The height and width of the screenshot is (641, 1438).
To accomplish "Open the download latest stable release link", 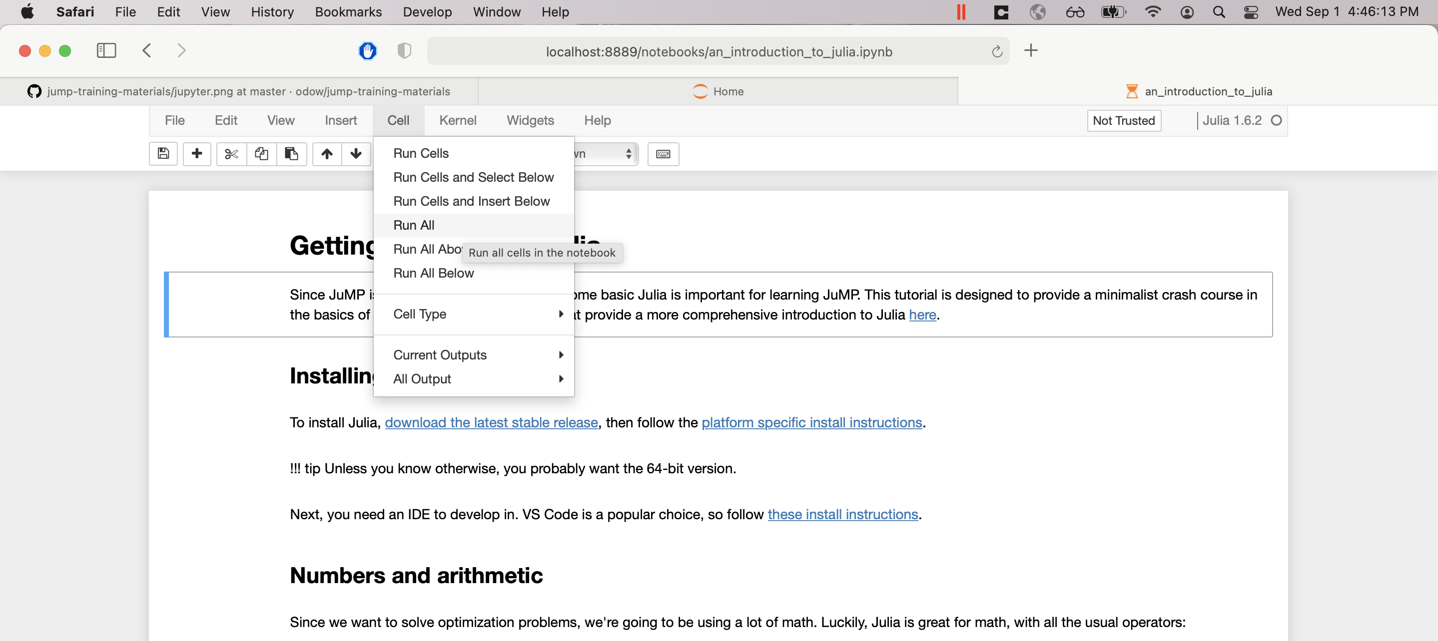I will pos(491,422).
